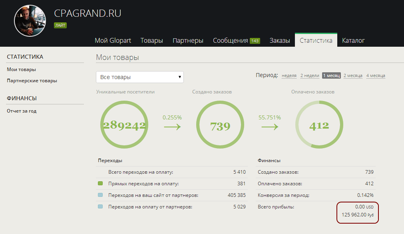
Task: Click blue swatch beside Переходов на ваш сайт
Action: [100, 195]
